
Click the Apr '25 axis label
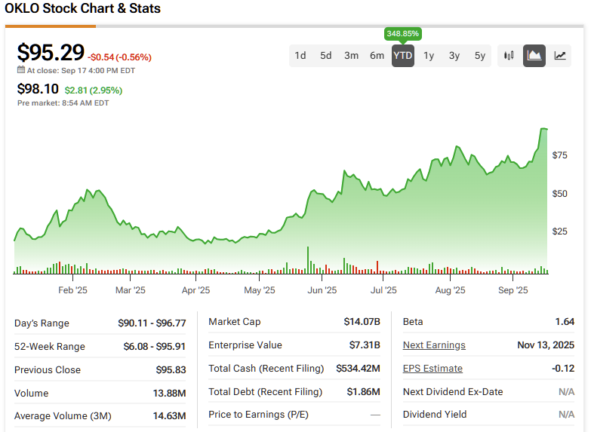point(195,290)
